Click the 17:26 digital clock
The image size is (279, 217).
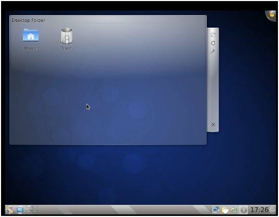tap(259, 210)
